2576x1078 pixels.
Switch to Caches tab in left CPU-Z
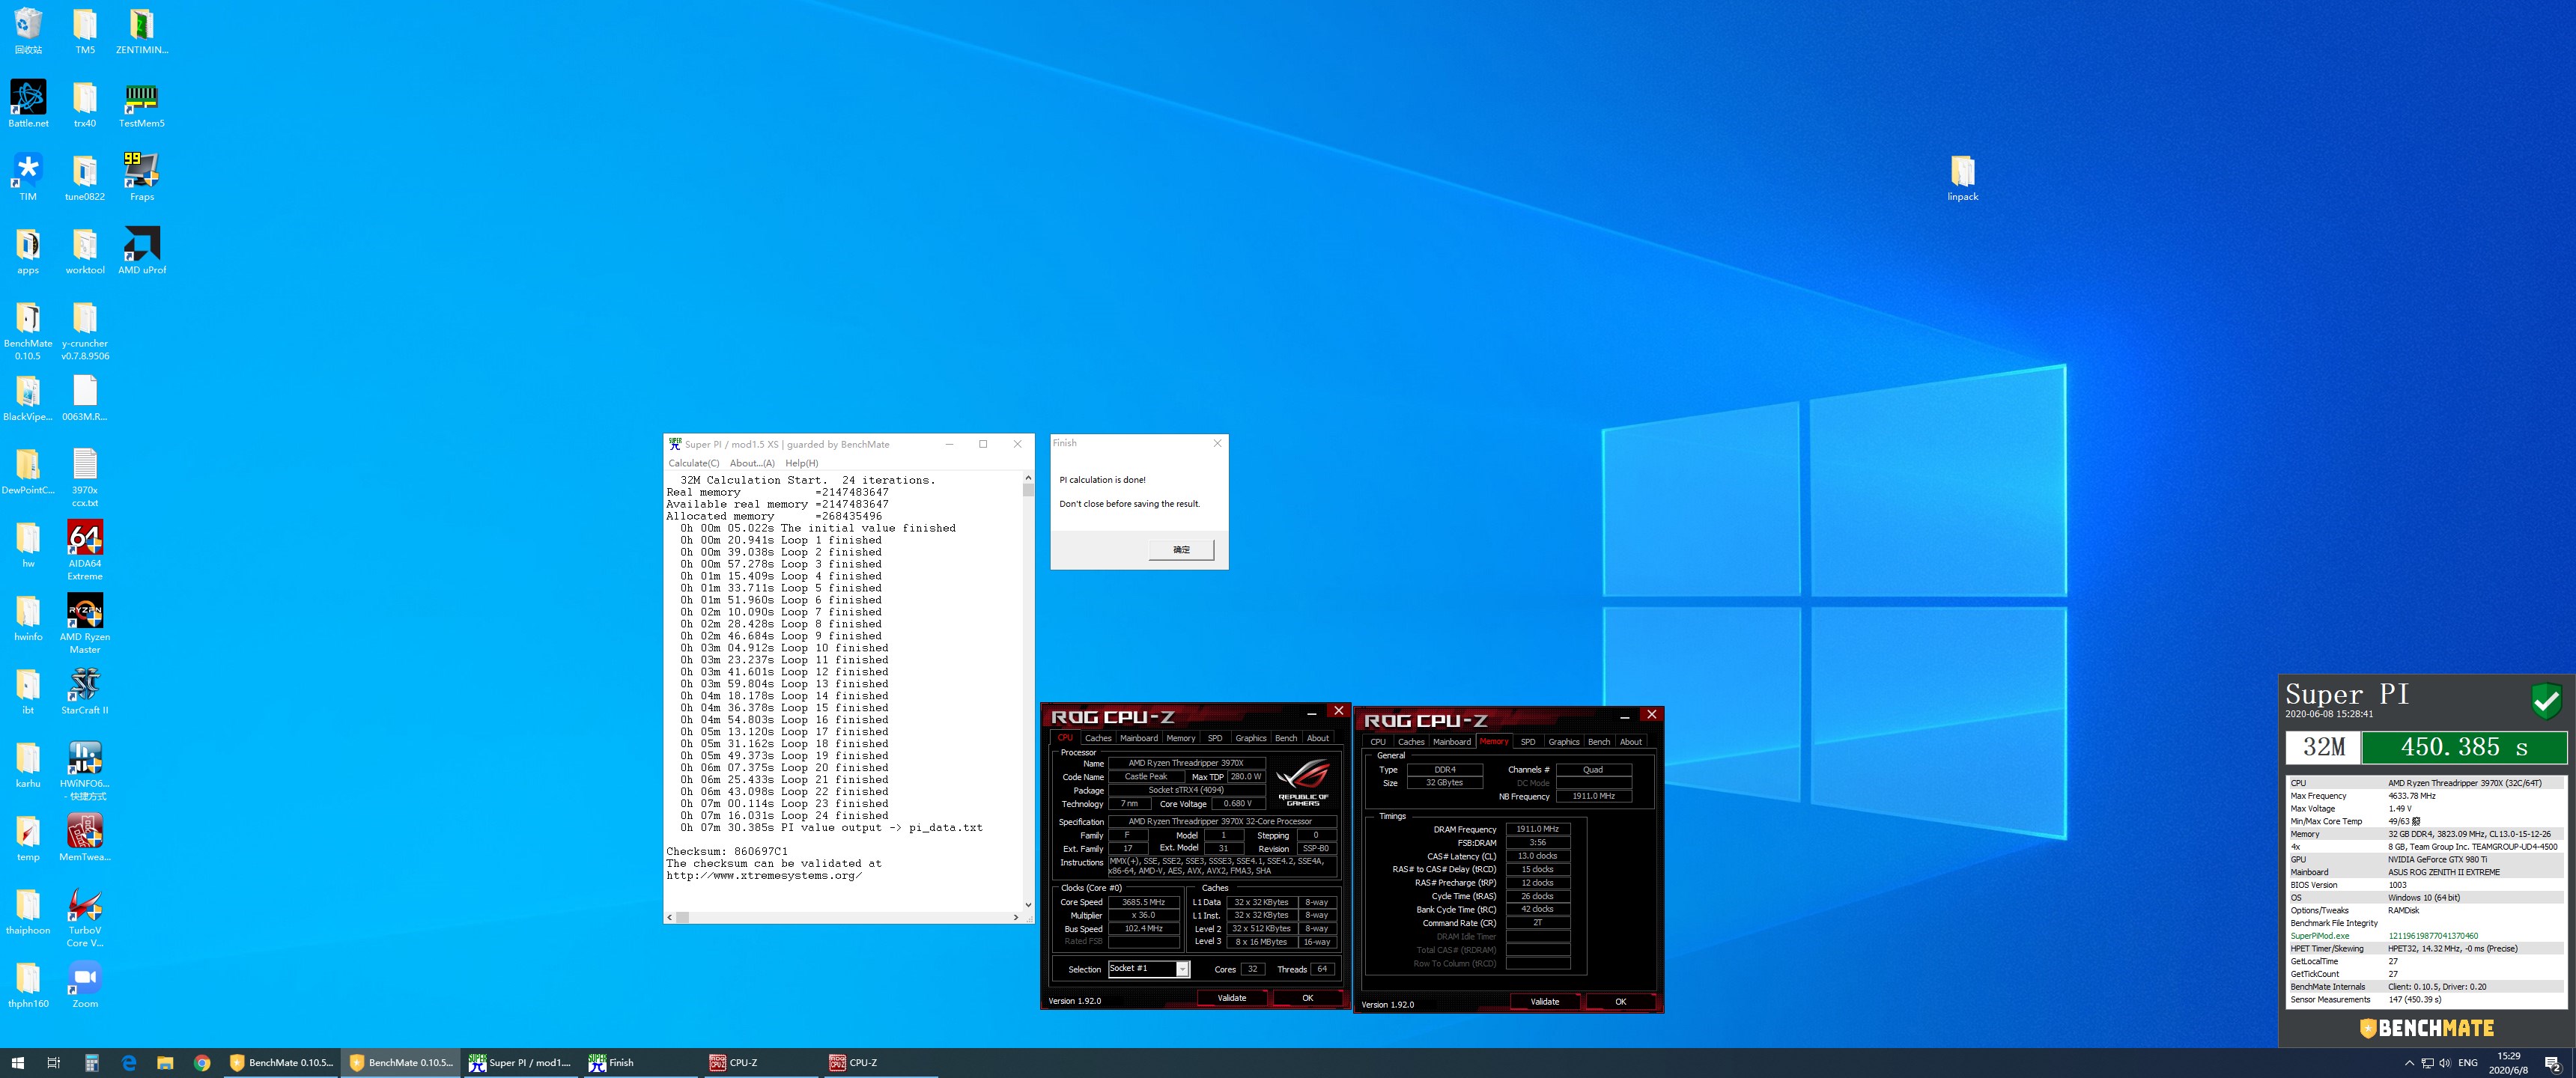(x=1098, y=738)
